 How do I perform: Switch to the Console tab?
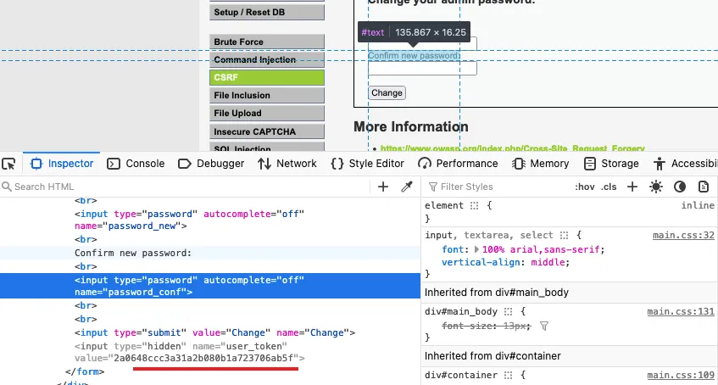pos(136,164)
